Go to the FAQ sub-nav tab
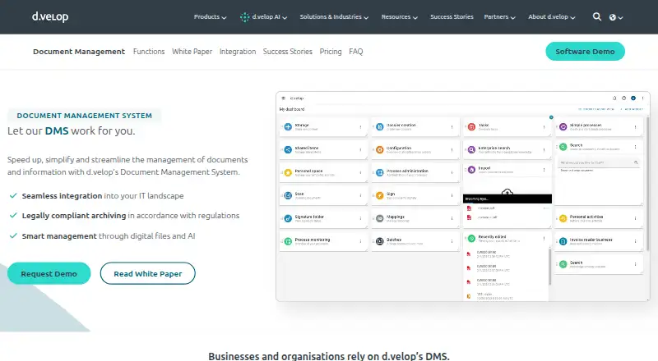Screen dimensions: 658x361 [356, 52]
